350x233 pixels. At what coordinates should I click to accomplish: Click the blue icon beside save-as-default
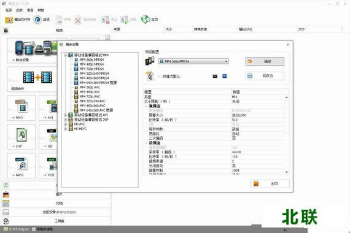coord(225,76)
